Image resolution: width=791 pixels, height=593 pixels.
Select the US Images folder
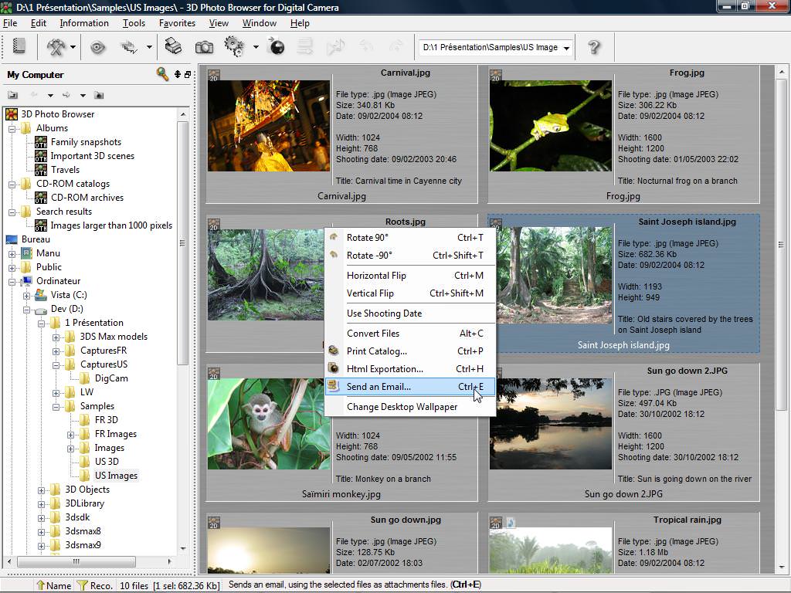[x=116, y=476]
